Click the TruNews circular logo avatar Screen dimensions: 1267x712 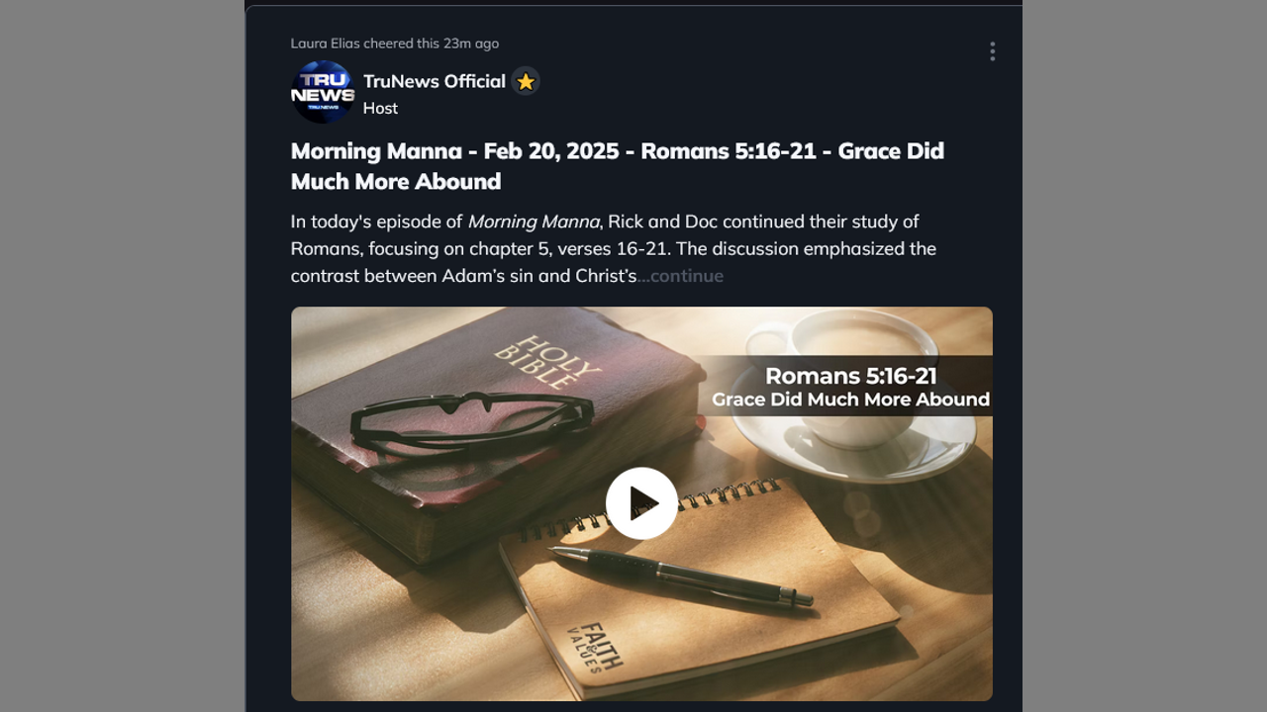tap(323, 92)
